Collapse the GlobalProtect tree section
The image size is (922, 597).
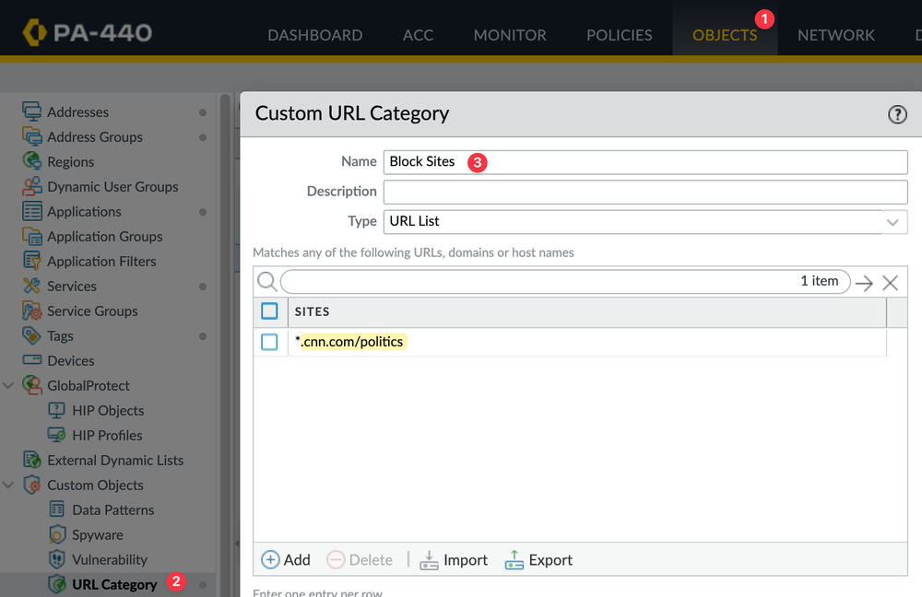pos(7,385)
